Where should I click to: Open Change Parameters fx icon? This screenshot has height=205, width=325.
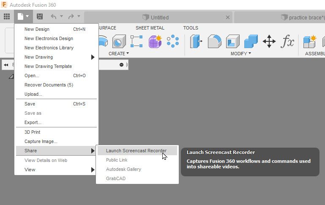click(287, 41)
